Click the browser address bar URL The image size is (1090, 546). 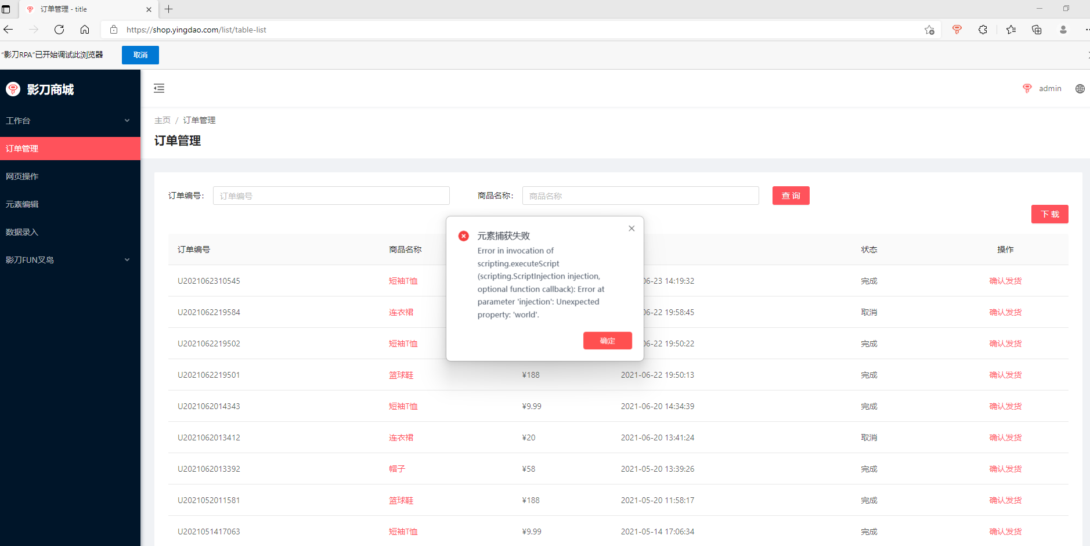[x=196, y=30]
